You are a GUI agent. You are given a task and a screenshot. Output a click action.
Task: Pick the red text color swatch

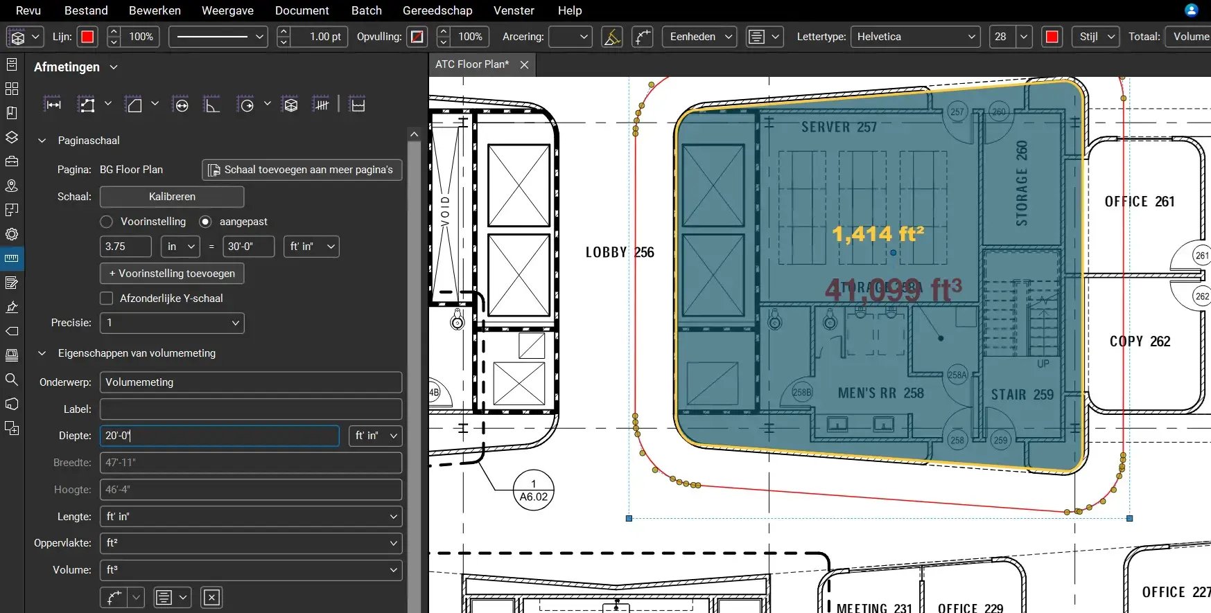tap(1052, 37)
